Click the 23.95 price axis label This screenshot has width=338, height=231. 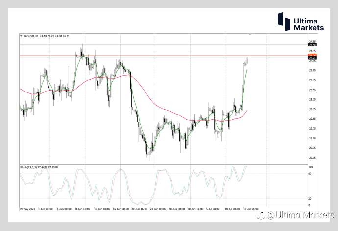(313, 70)
